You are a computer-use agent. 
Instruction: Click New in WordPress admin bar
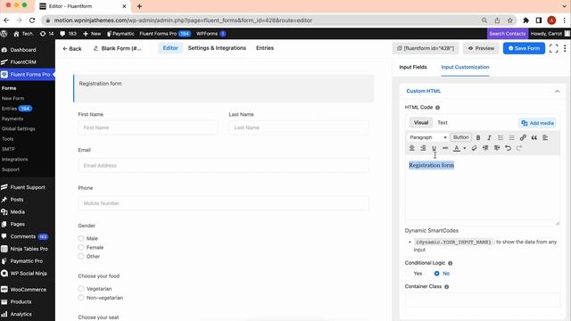tap(92, 34)
